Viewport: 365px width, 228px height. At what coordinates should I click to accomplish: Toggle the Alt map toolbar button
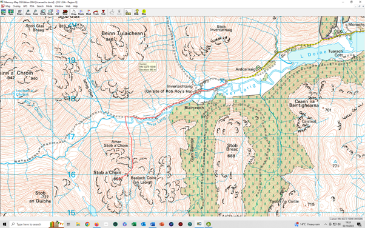[58, 12]
